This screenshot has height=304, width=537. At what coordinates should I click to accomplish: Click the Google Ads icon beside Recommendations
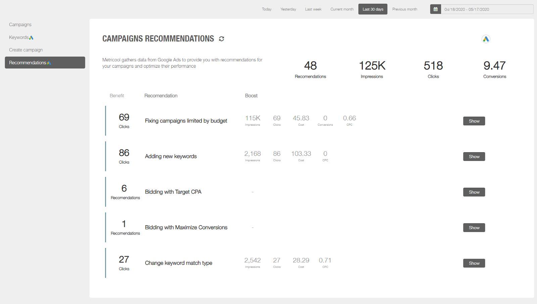[49, 63]
